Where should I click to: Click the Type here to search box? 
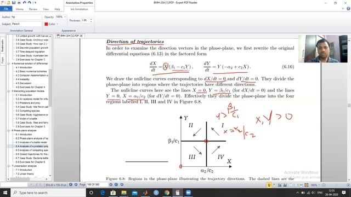[48, 193]
